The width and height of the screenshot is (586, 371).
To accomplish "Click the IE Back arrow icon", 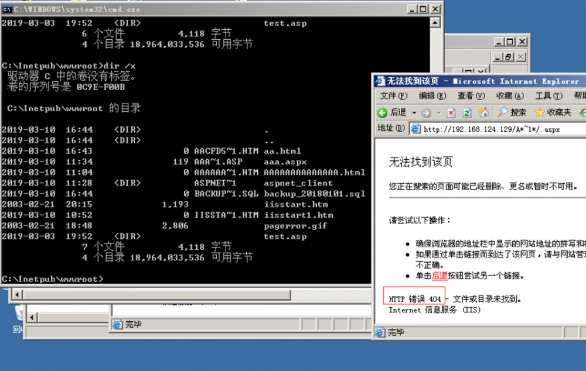I will click(x=382, y=112).
